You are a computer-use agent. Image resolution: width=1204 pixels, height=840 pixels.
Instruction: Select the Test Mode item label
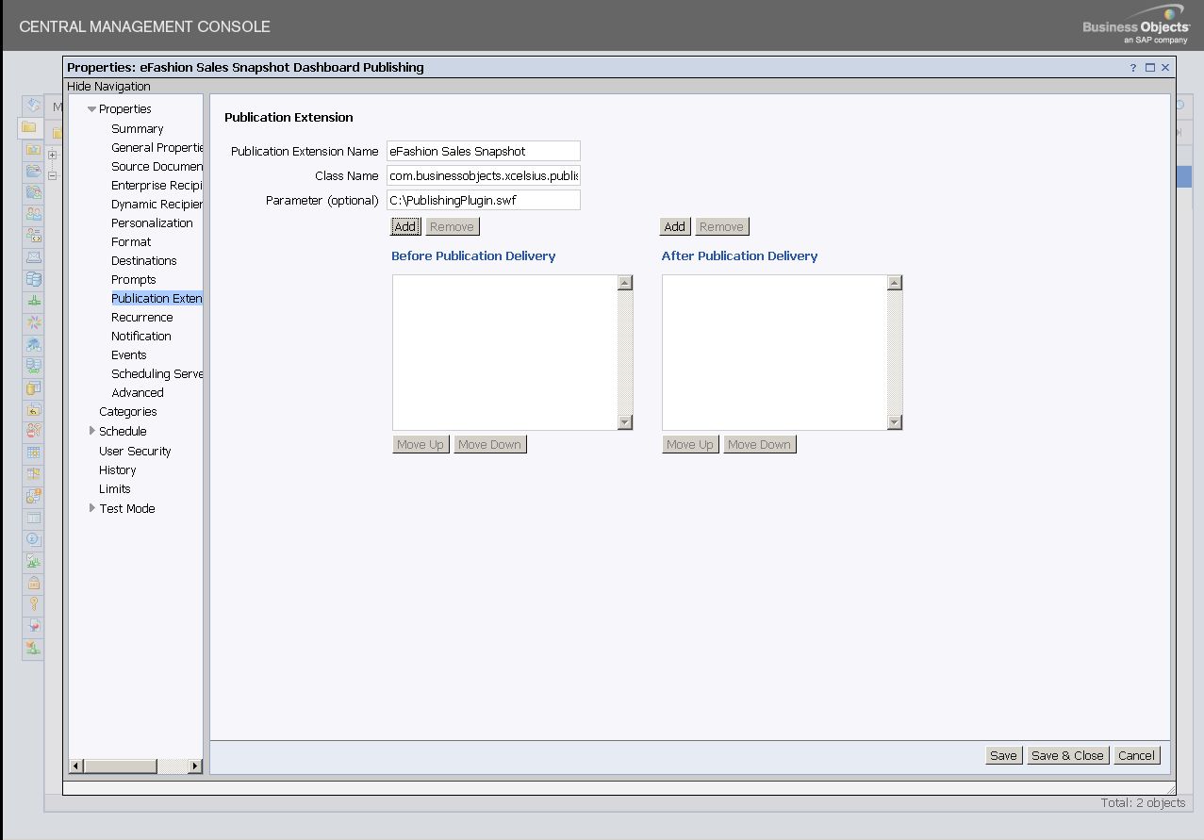click(x=127, y=509)
